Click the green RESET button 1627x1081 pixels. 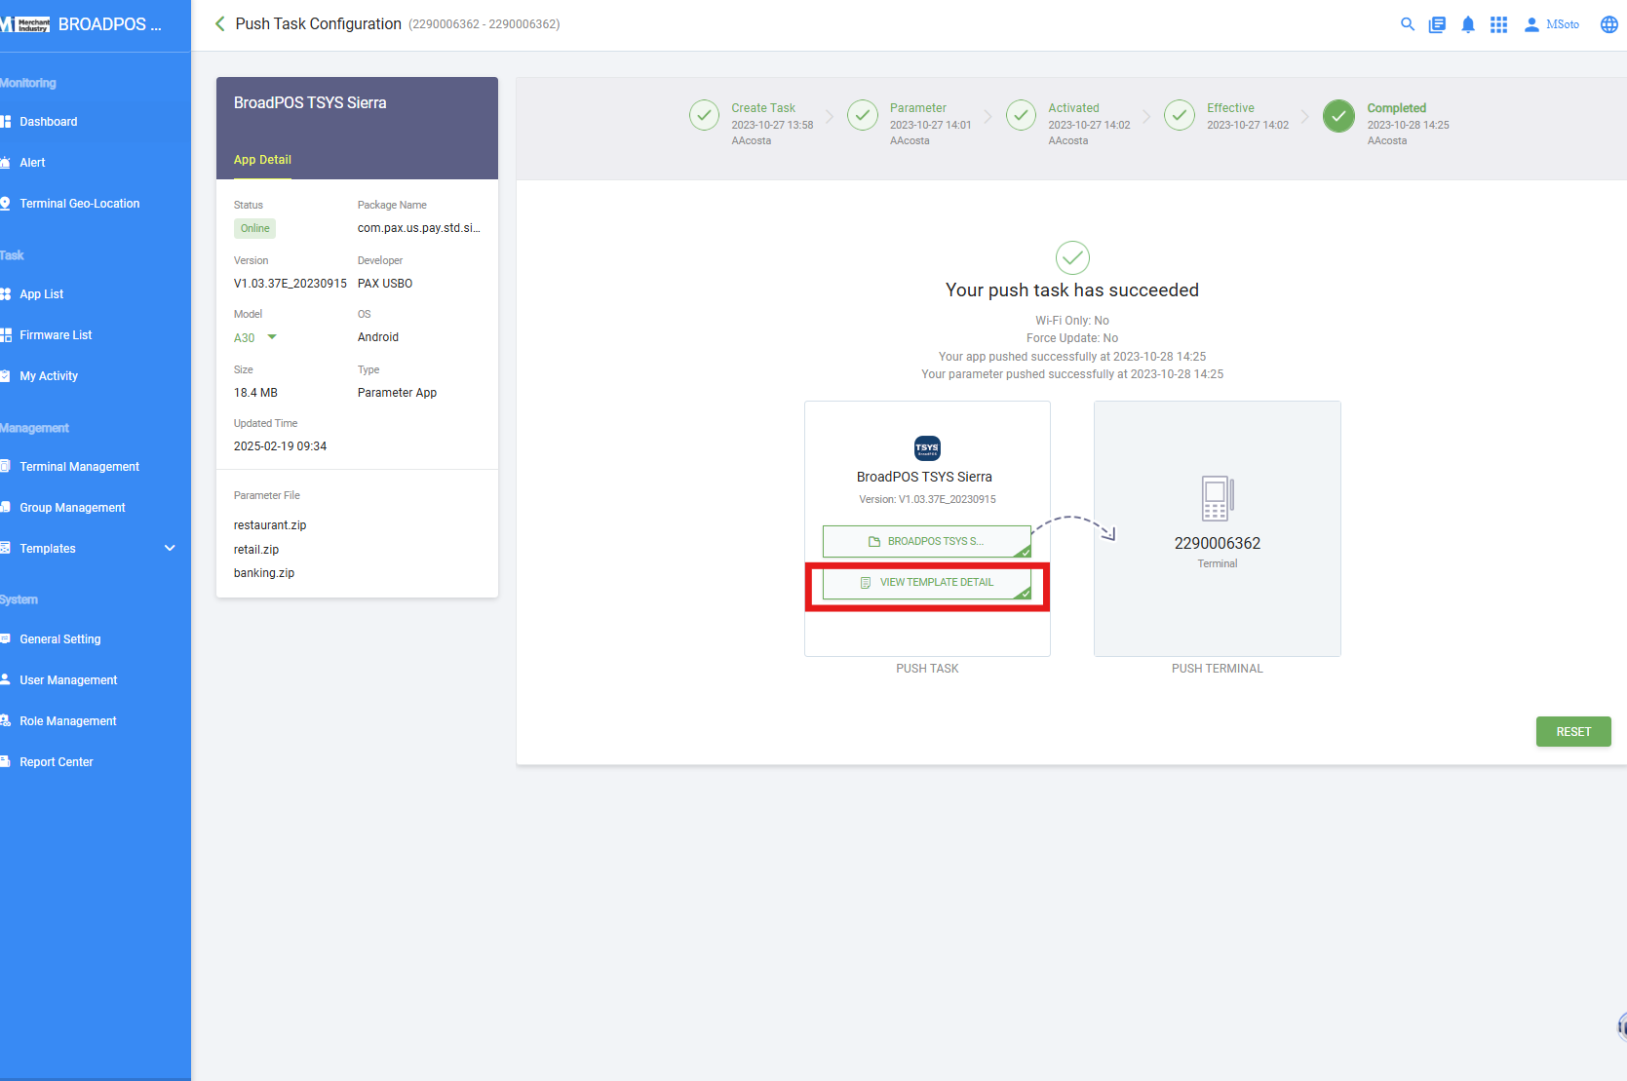1573,732
